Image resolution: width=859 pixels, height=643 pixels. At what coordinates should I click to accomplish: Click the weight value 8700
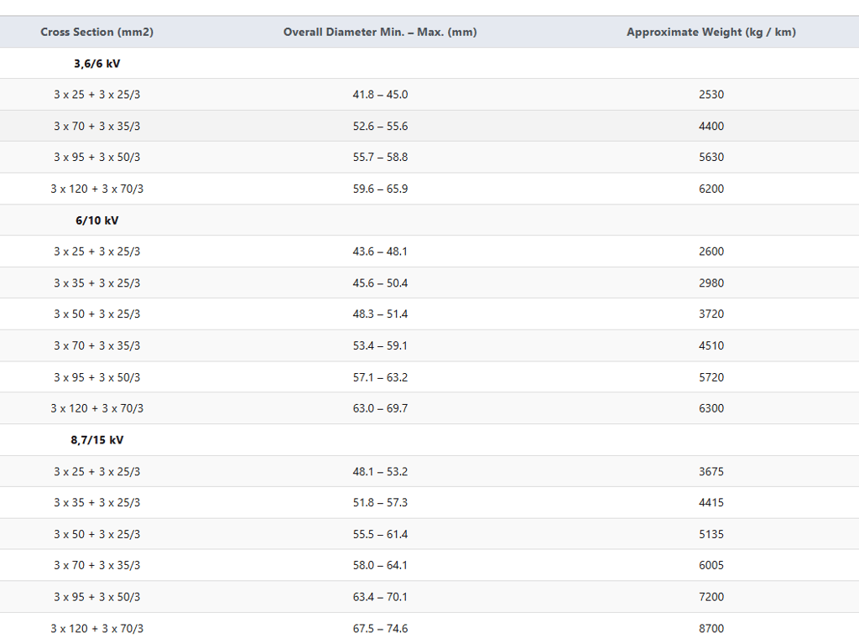(711, 629)
